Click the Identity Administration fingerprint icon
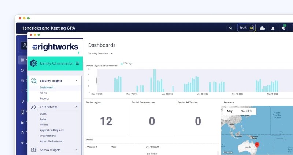Screen dimensions: 293x155 34,63
